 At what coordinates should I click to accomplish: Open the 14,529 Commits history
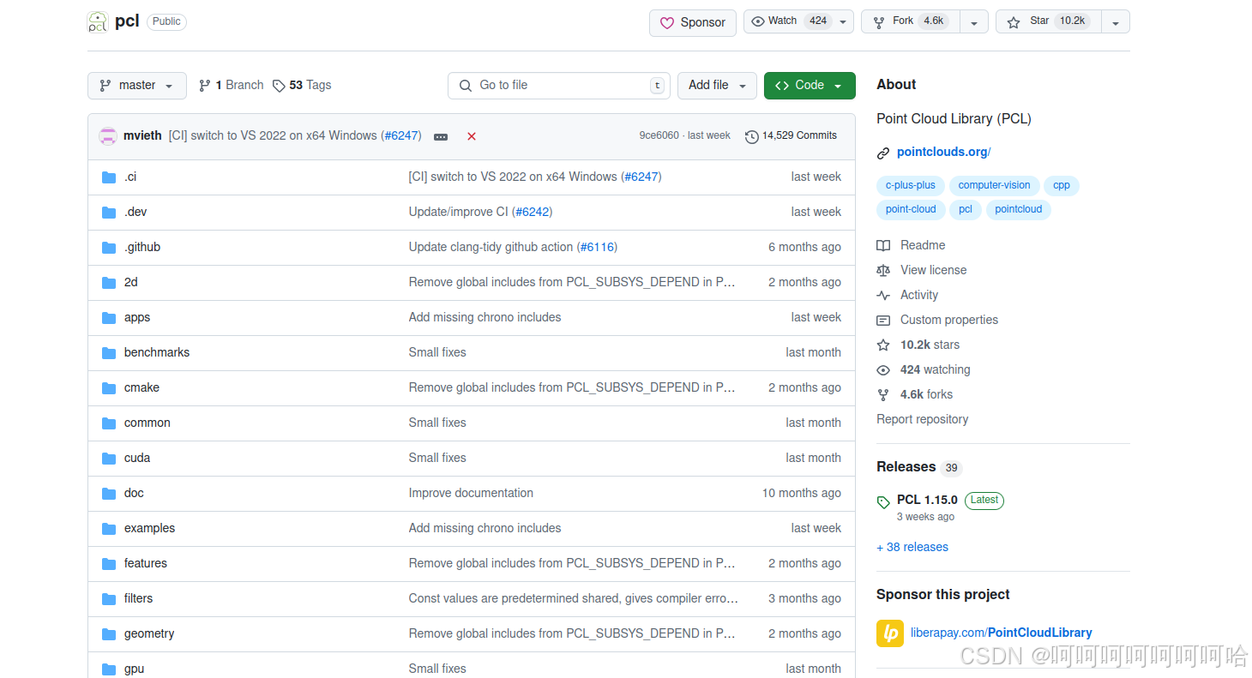791,135
